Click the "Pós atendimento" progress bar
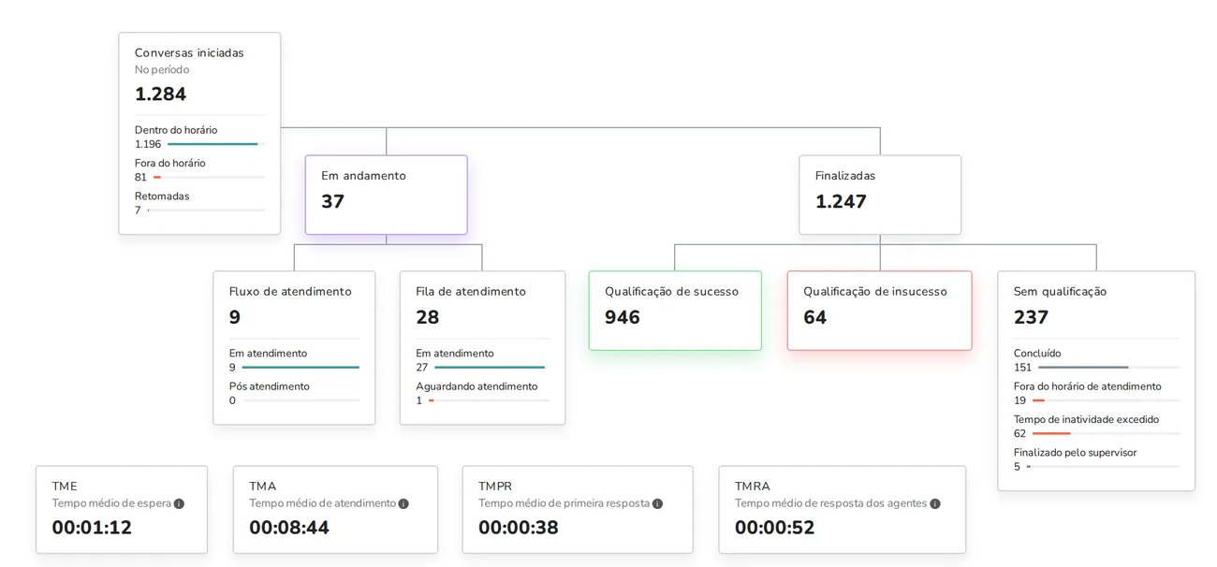The width and height of the screenshot is (1217, 567). tap(301, 400)
